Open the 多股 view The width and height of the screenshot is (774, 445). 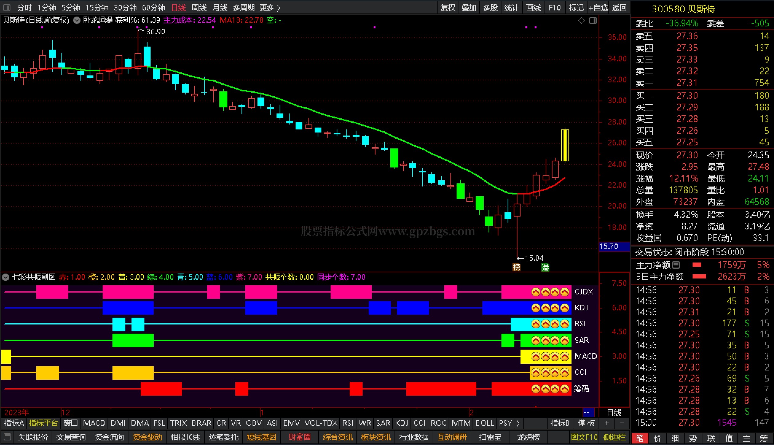(x=490, y=8)
